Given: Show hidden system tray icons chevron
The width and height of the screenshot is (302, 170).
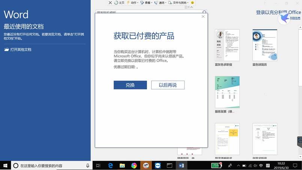Looking at the screenshot, I should click(239, 166).
